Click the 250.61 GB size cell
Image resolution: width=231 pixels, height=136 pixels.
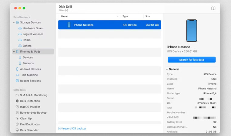click(152, 25)
